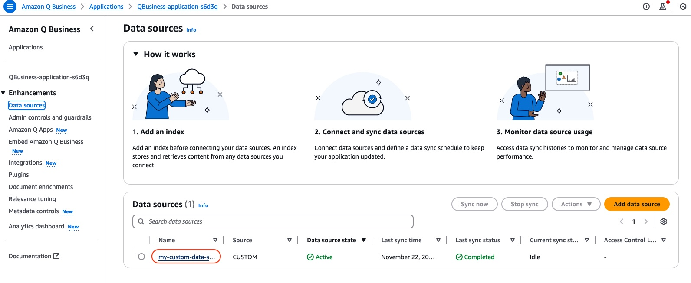Click the Idle current sync state cell

click(535, 257)
